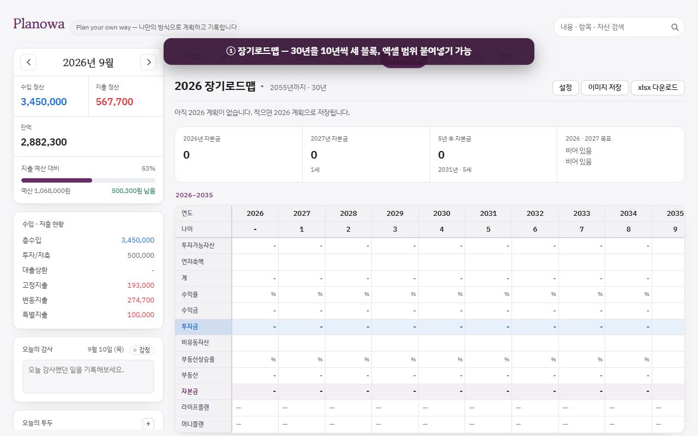Click the 머니플랜 cell under 2032
The image size is (698, 436).
point(535,424)
